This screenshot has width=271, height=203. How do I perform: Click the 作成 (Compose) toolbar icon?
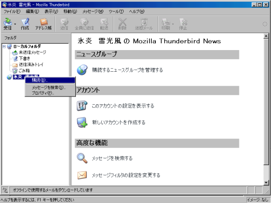point(25,24)
